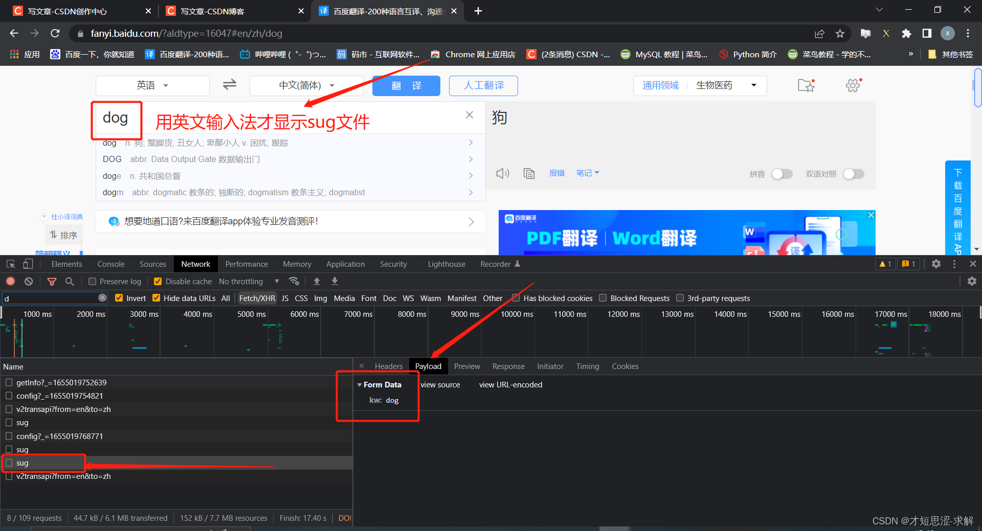Toggle the 双语对照 switch
The image size is (982, 531).
click(x=853, y=174)
